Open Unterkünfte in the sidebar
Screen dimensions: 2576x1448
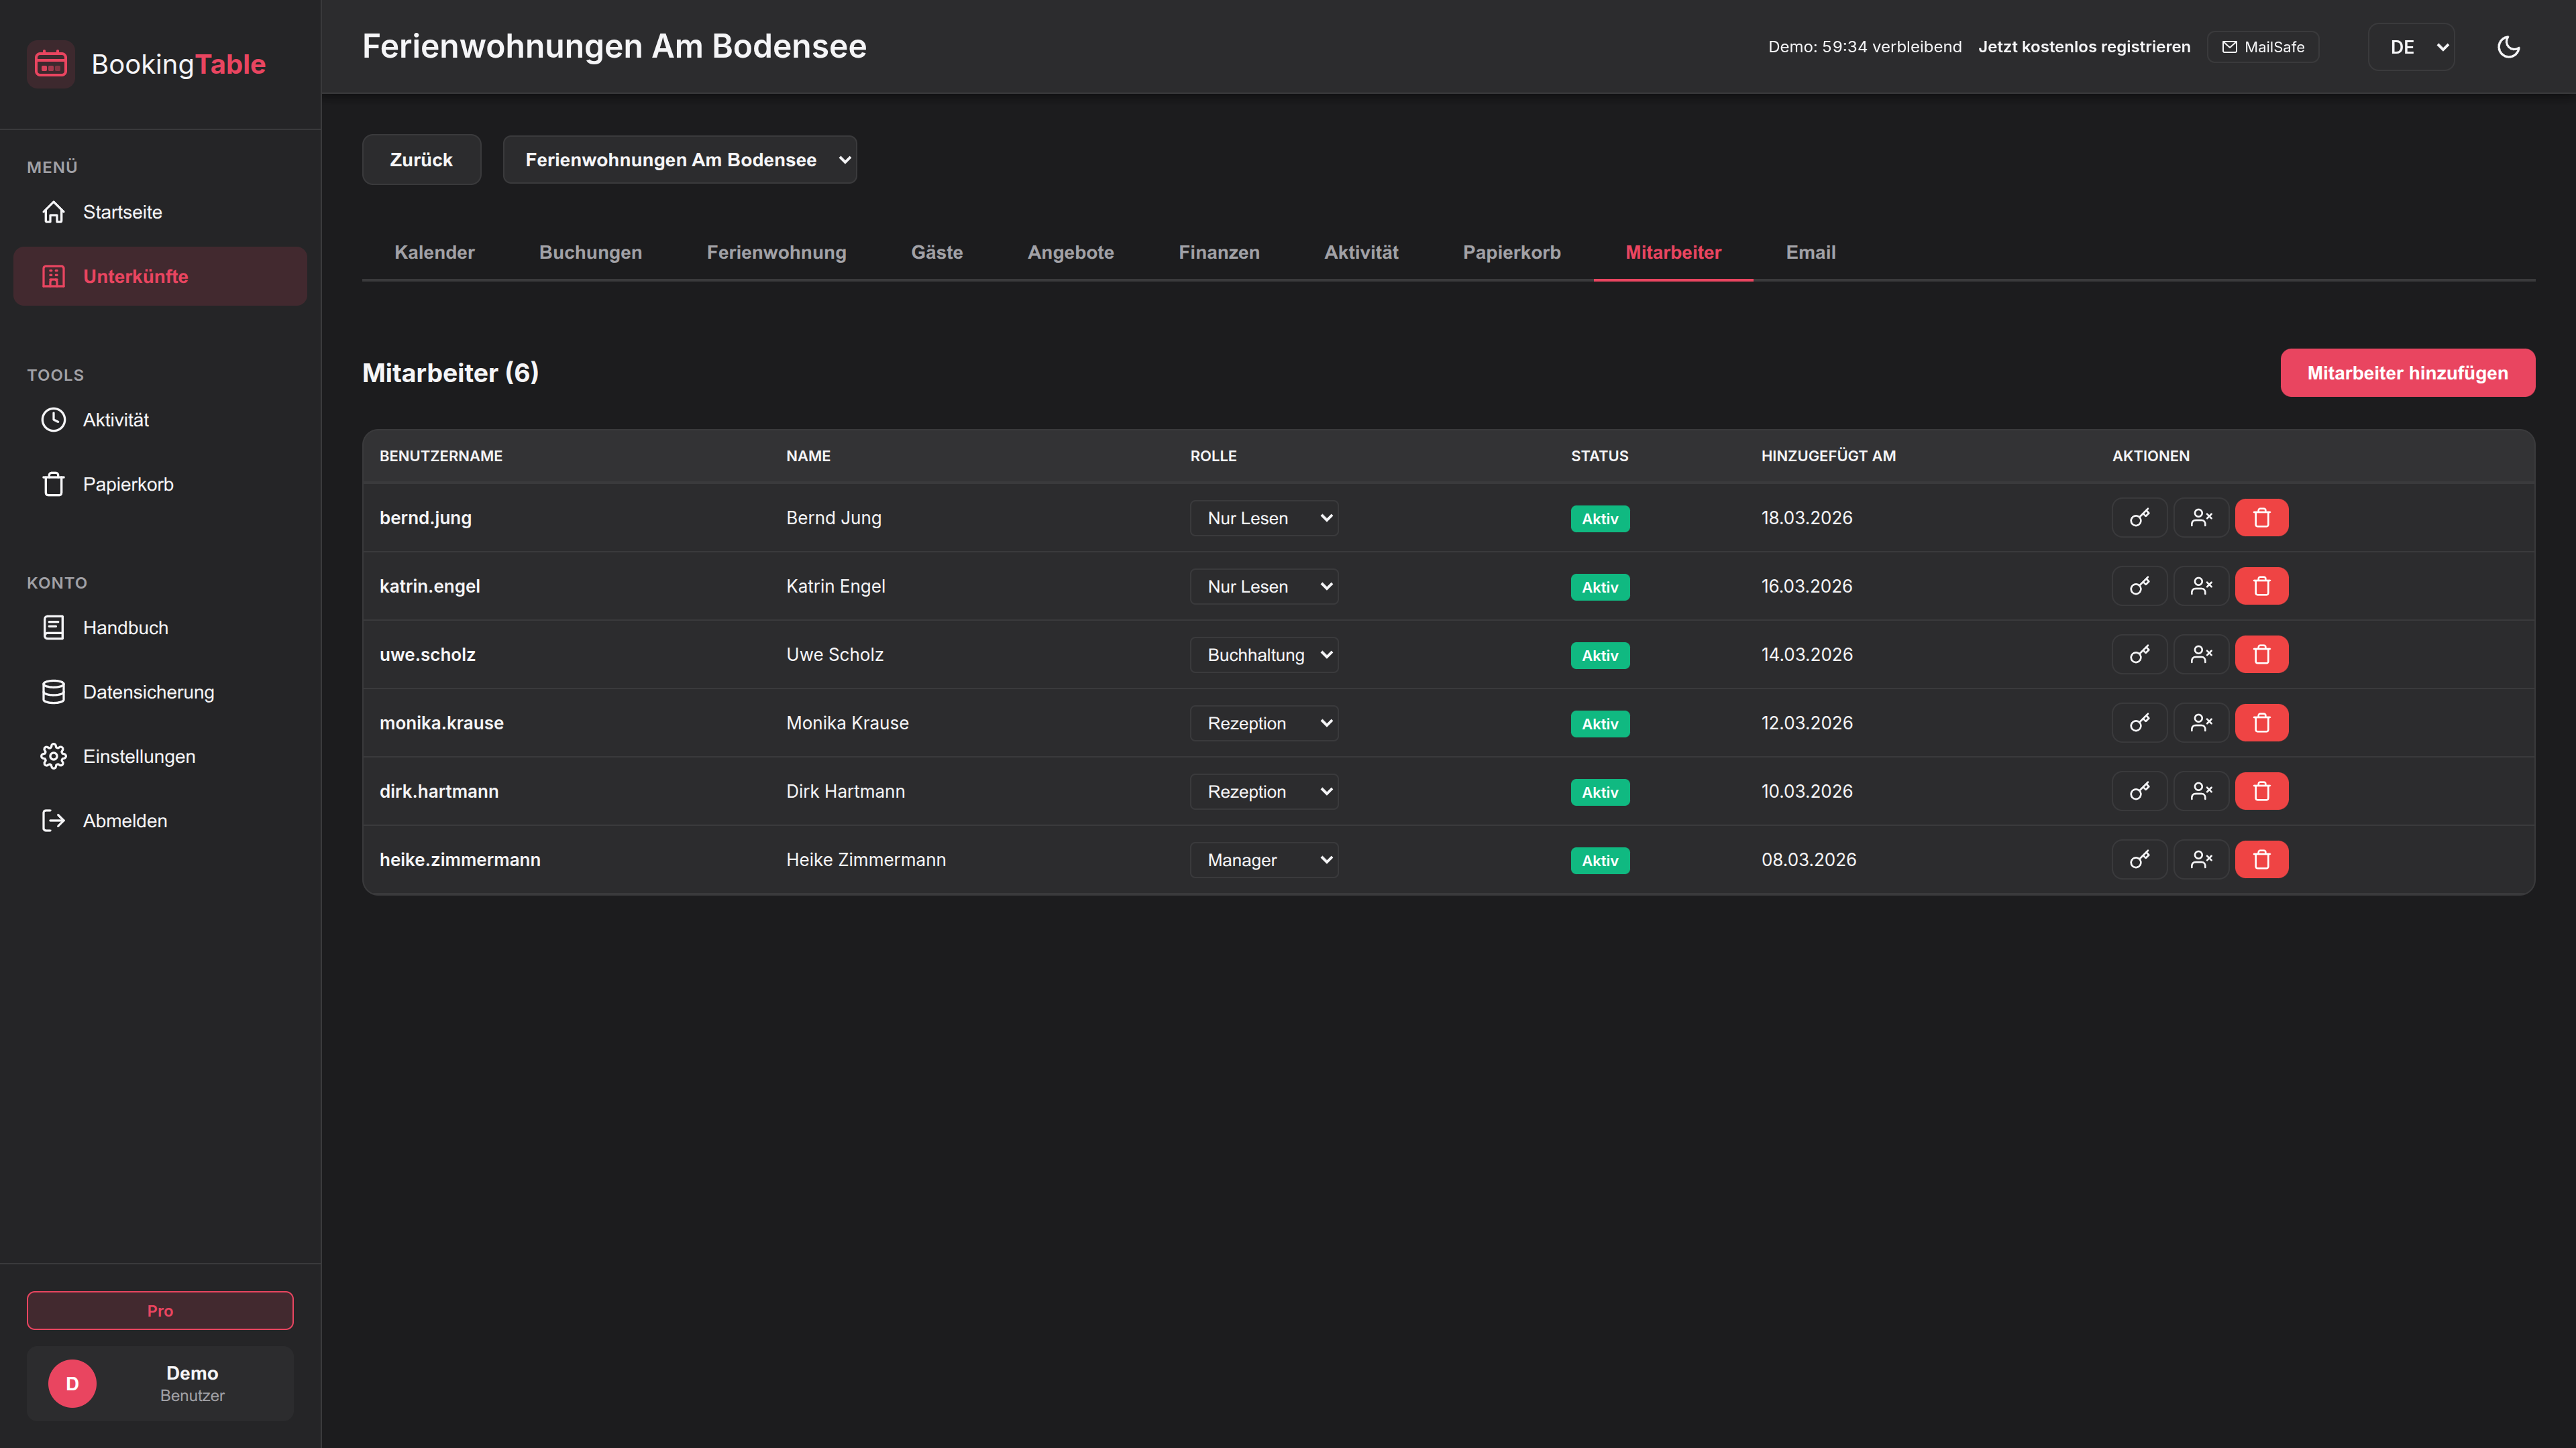coord(160,277)
